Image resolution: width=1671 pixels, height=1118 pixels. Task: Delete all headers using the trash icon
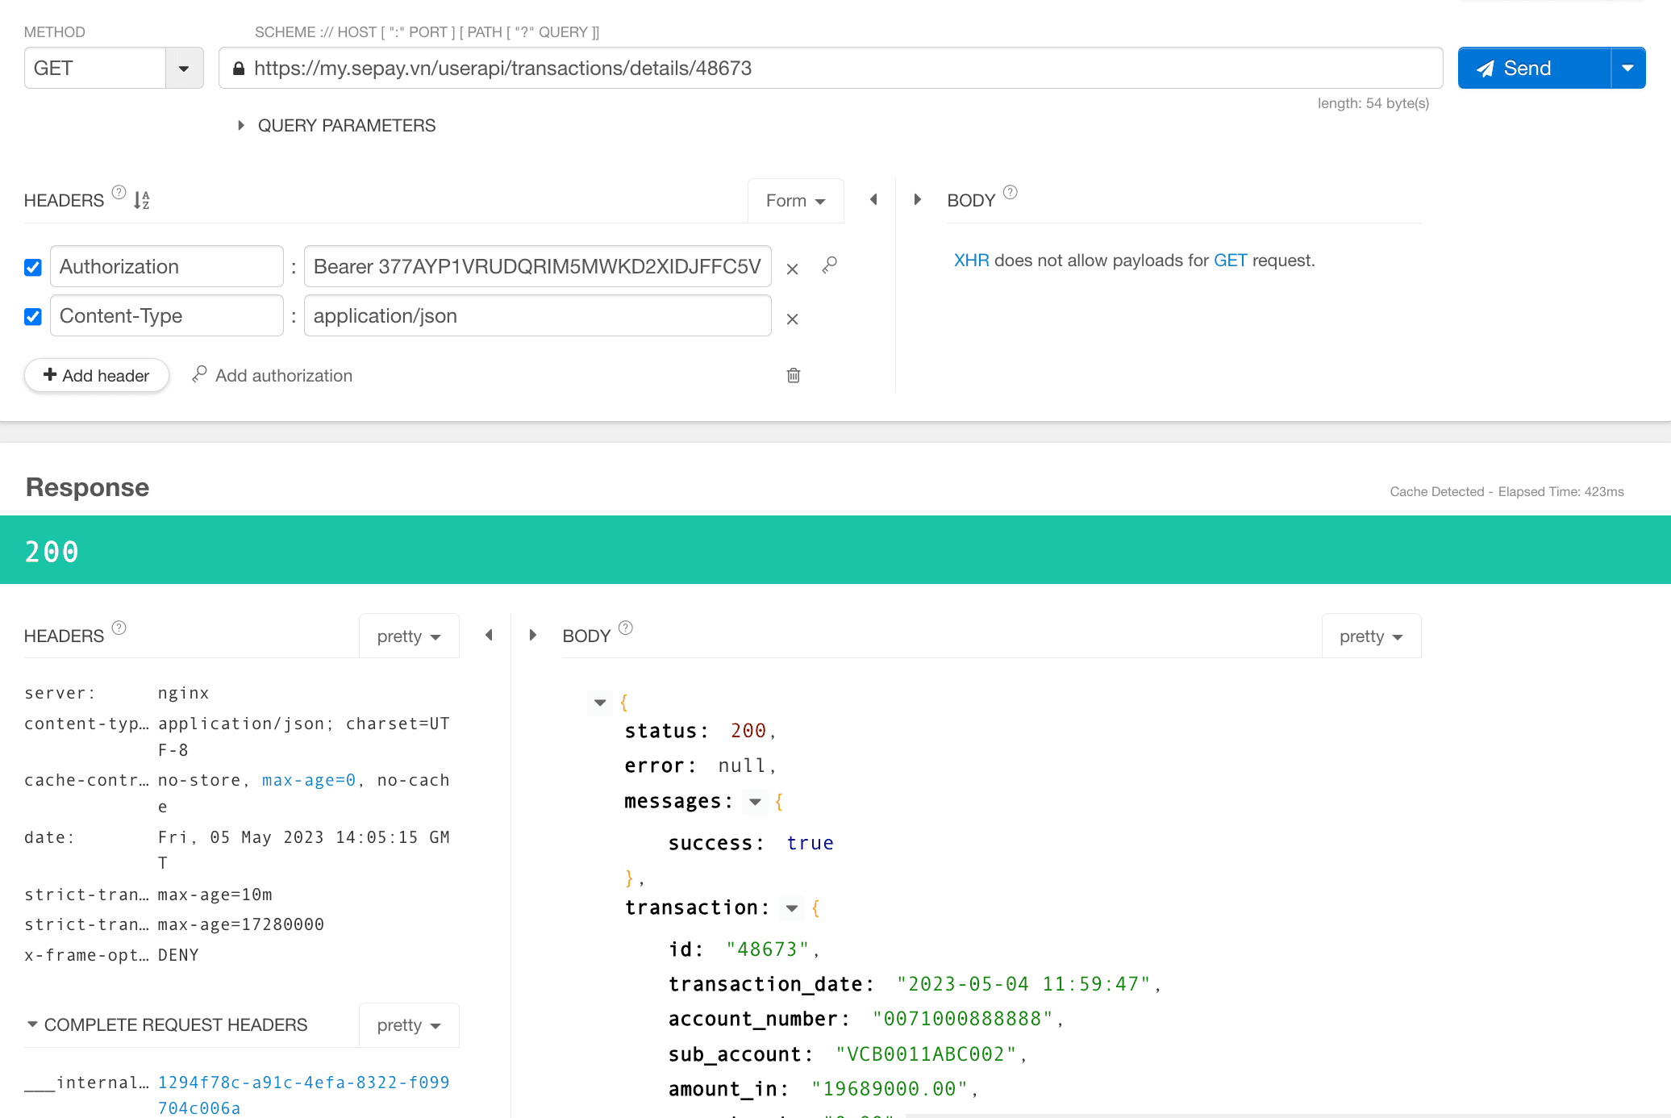793,375
